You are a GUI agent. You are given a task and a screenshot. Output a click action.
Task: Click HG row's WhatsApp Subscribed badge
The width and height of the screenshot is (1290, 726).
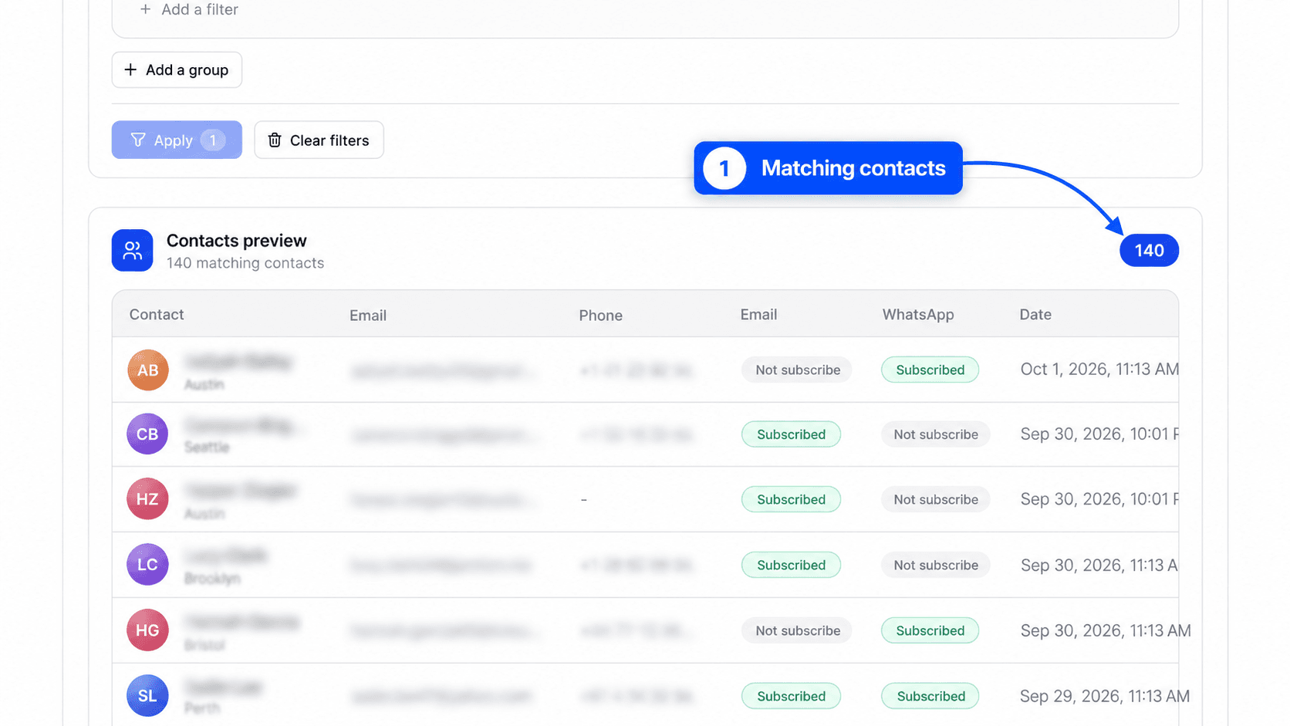pos(930,630)
